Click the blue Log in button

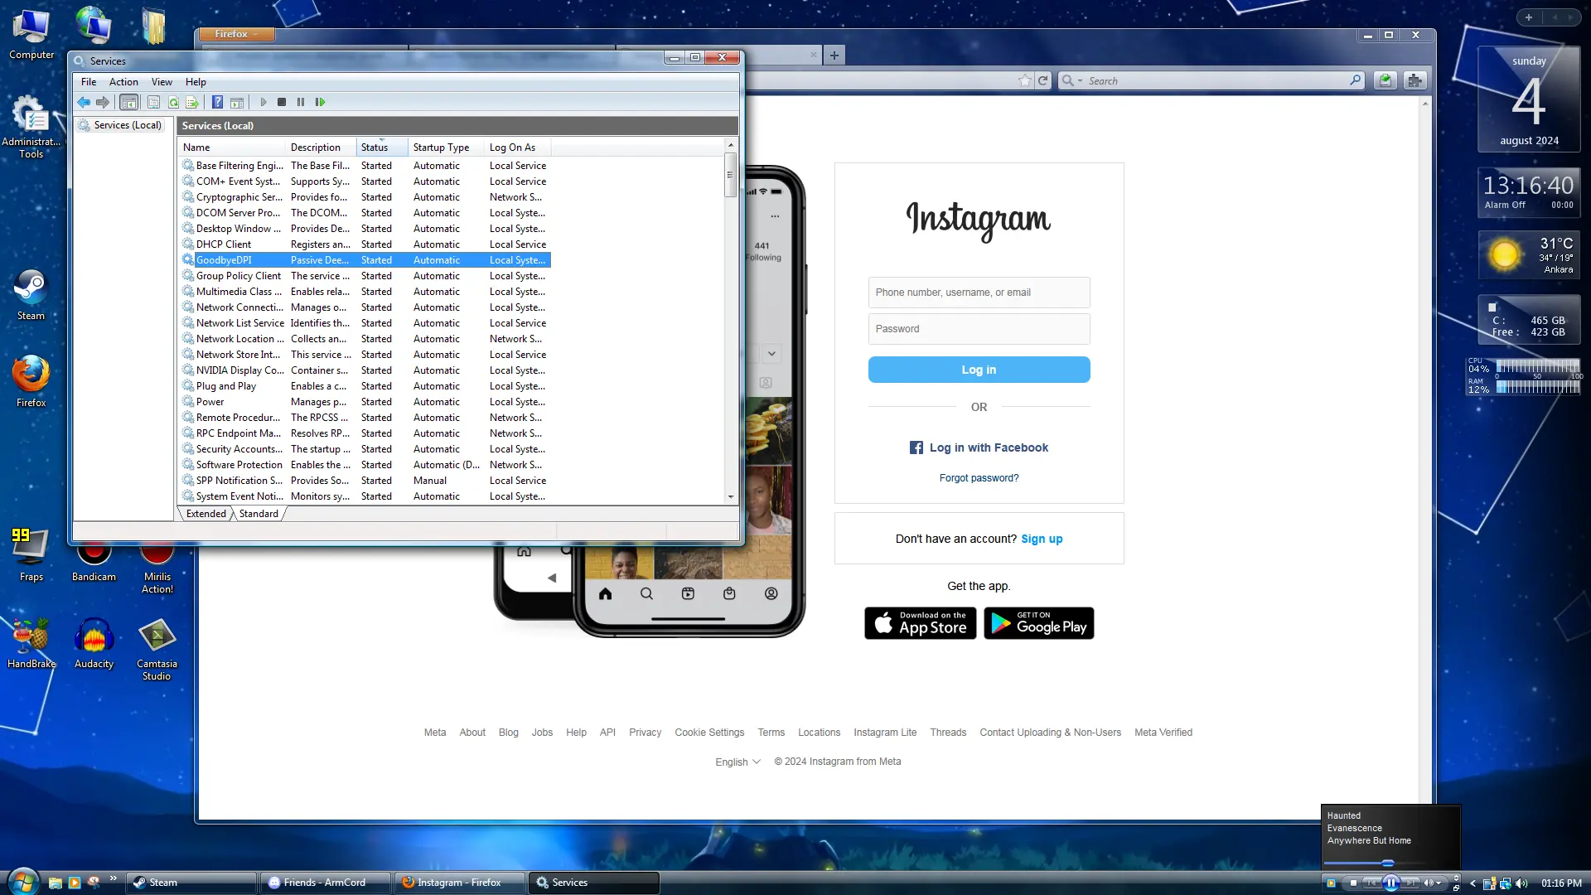coord(979,370)
